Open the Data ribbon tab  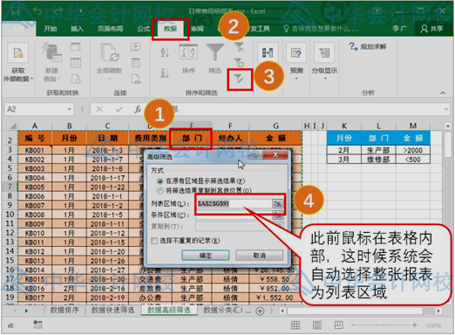tap(170, 29)
